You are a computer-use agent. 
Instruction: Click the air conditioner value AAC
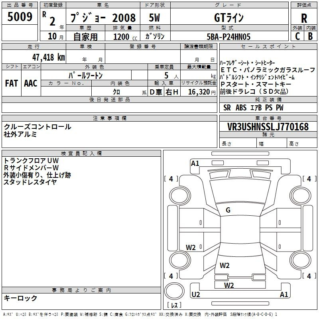click(x=31, y=83)
